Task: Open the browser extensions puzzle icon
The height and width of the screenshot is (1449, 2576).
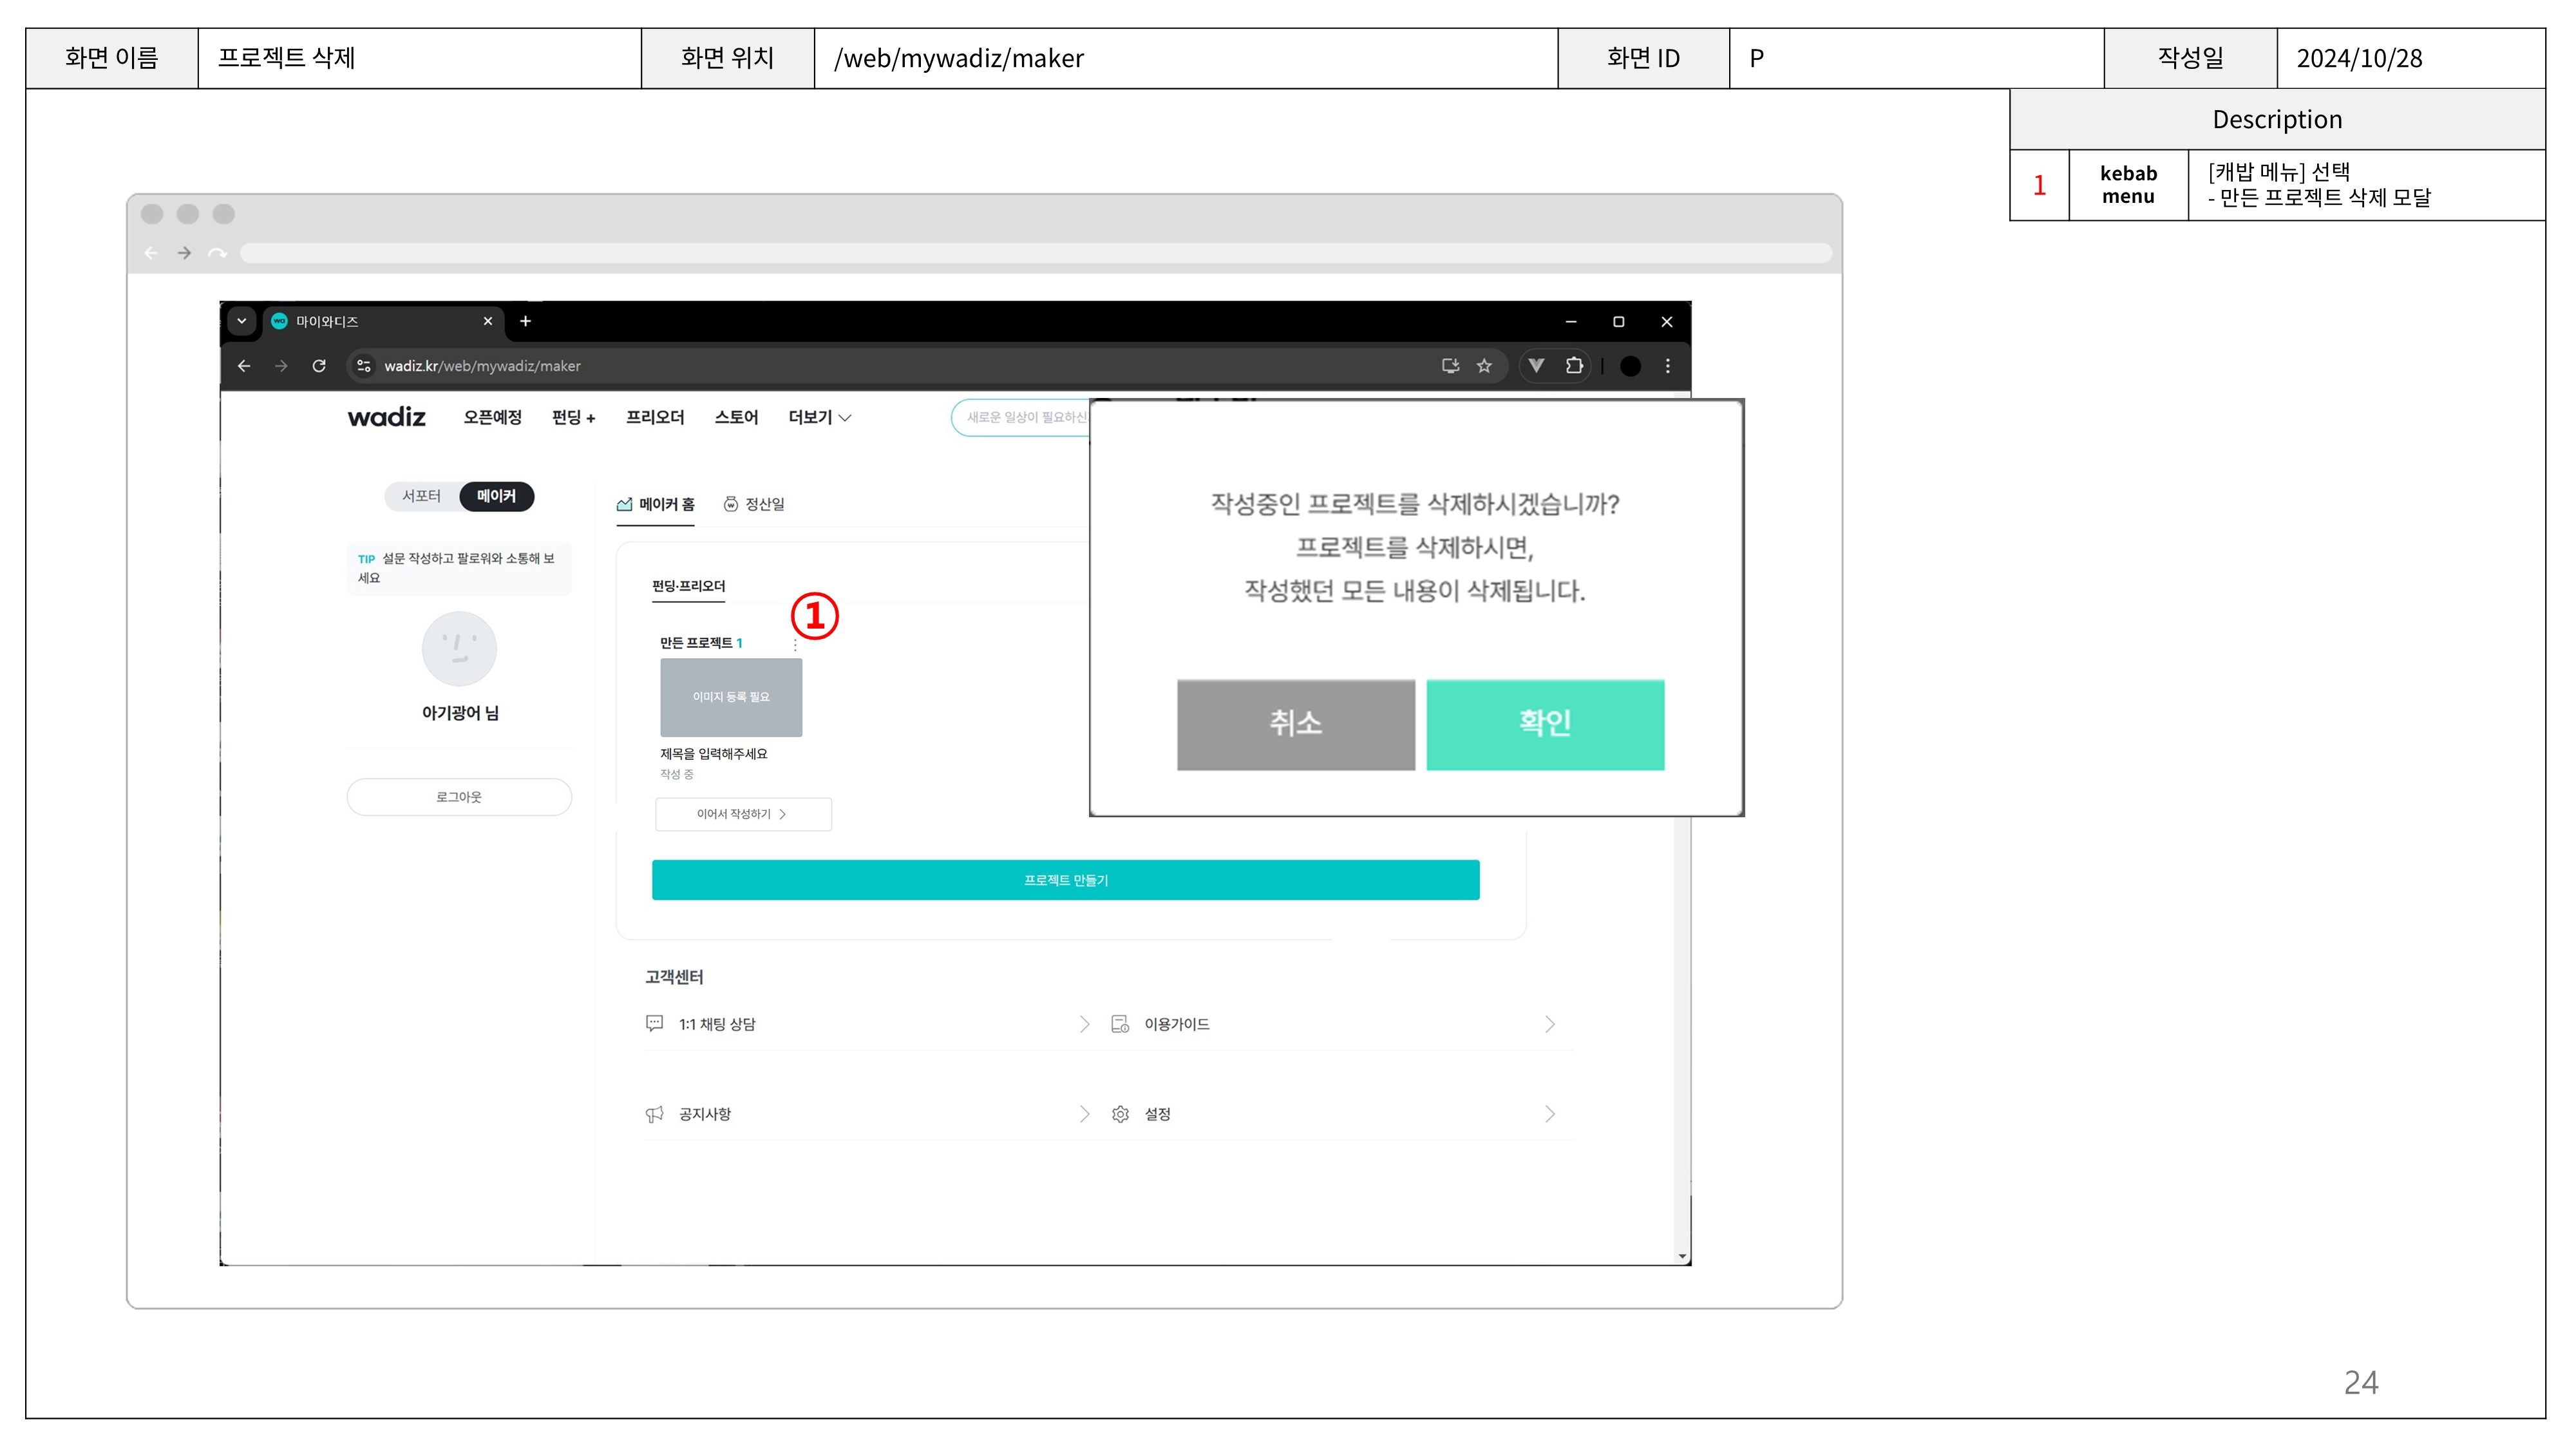Action: click(x=1574, y=366)
